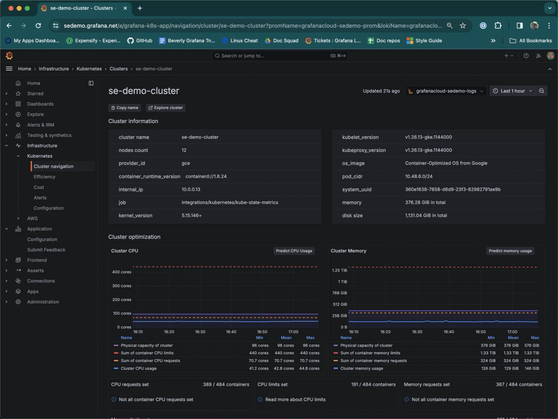Open the news feed RSS icon
Screen dimensions: 558x419
tap(538, 56)
